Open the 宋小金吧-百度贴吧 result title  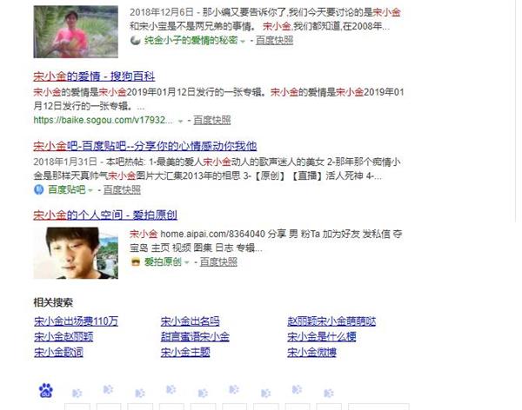tap(144, 146)
